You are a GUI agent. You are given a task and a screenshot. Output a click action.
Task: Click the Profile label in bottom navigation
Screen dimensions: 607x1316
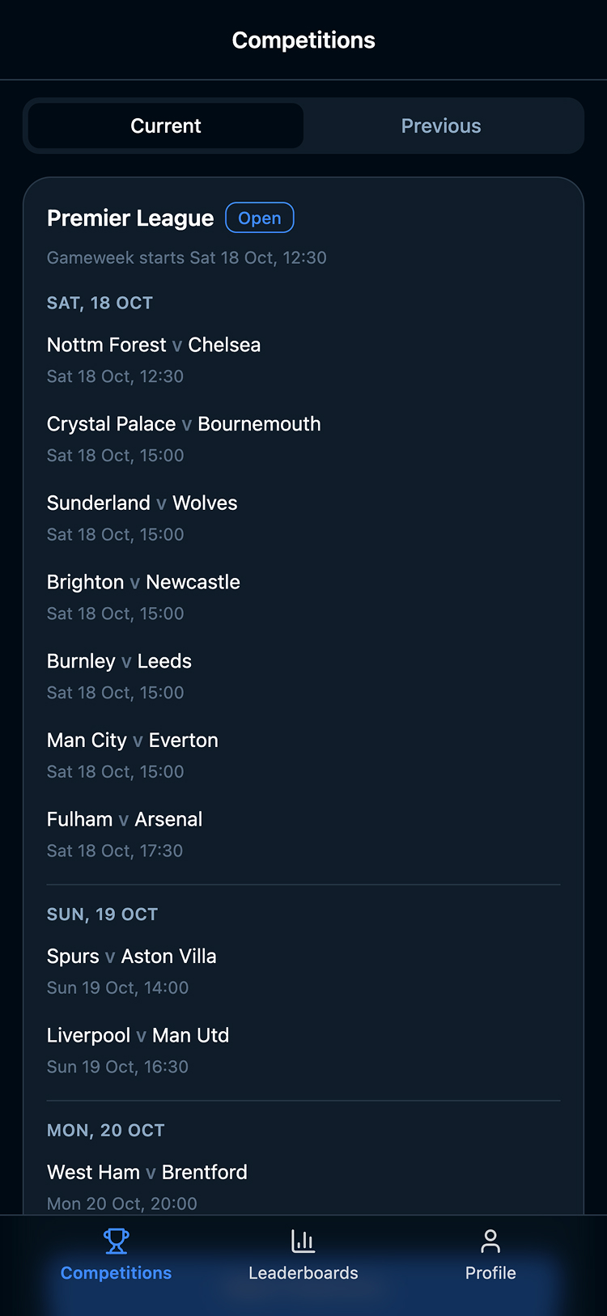490,1273
